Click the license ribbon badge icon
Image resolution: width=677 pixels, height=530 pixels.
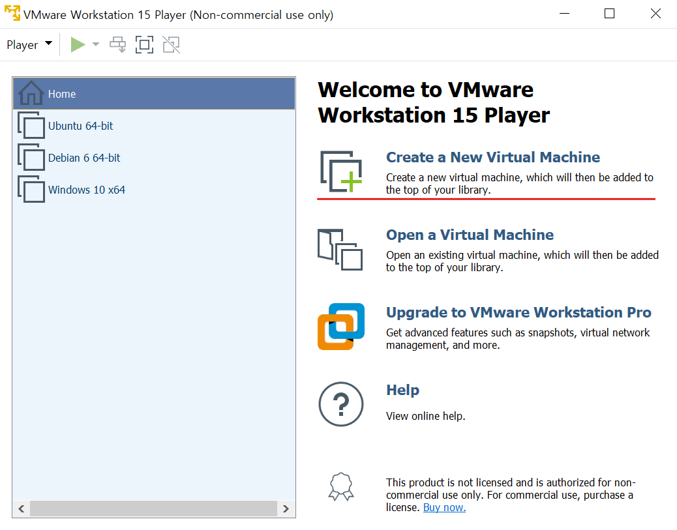pos(341,486)
